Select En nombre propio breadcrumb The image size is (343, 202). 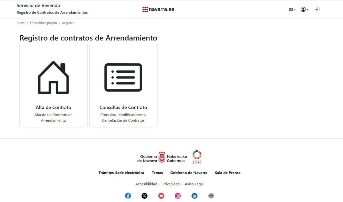43,23
